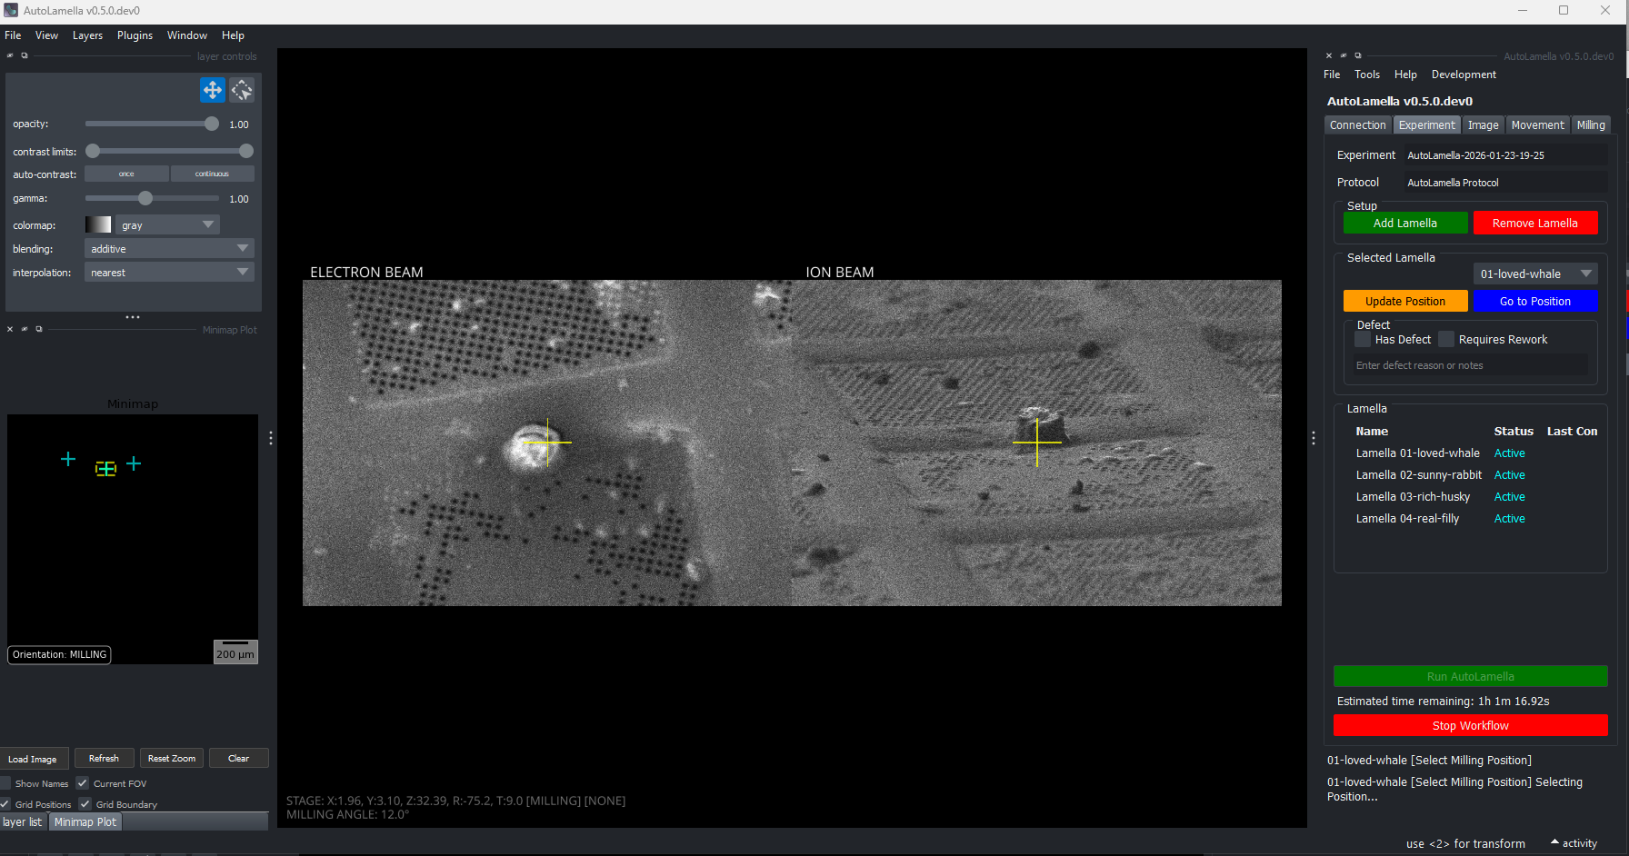The image size is (1629, 856).
Task: Activate the transform mode icon
Action: point(242,90)
